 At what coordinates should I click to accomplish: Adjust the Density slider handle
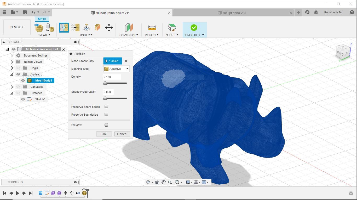[105, 83]
